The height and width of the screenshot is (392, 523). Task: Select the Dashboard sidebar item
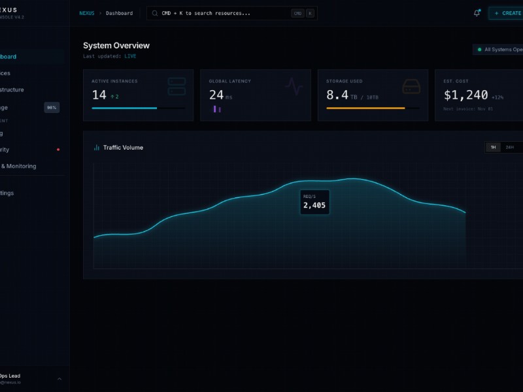pyautogui.click(x=18, y=56)
